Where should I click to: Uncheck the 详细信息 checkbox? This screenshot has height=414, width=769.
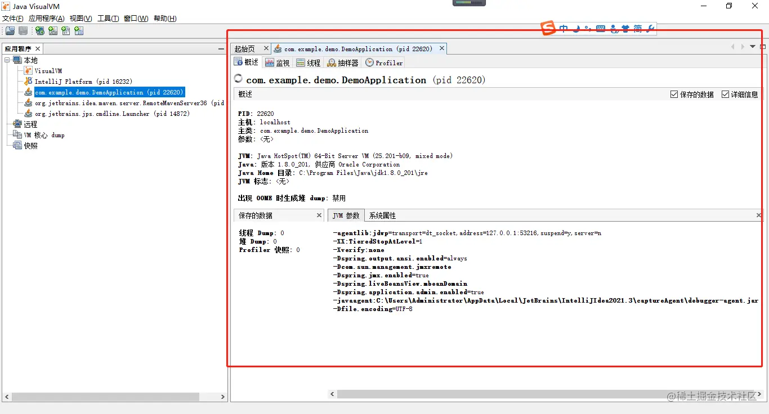pos(725,94)
